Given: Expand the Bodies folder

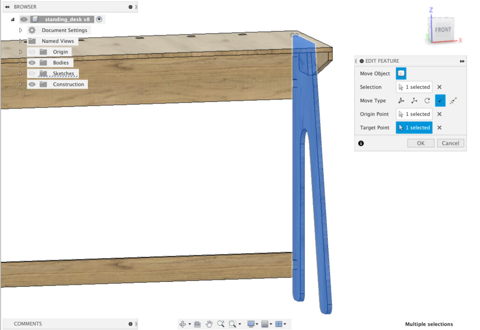Looking at the screenshot, I should (x=21, y=63).
